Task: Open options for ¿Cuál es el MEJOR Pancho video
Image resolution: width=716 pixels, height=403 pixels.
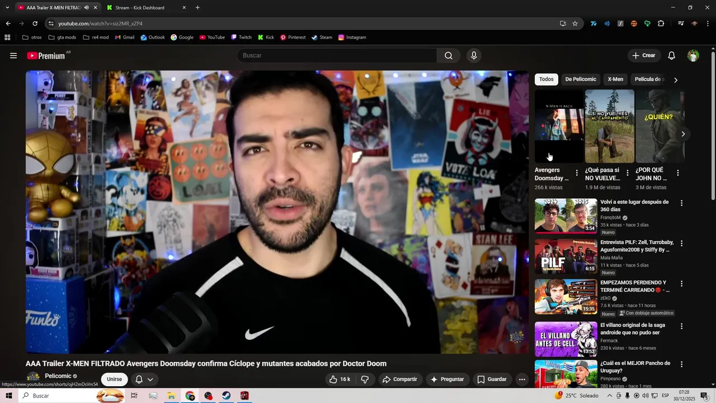Action: 681,364
